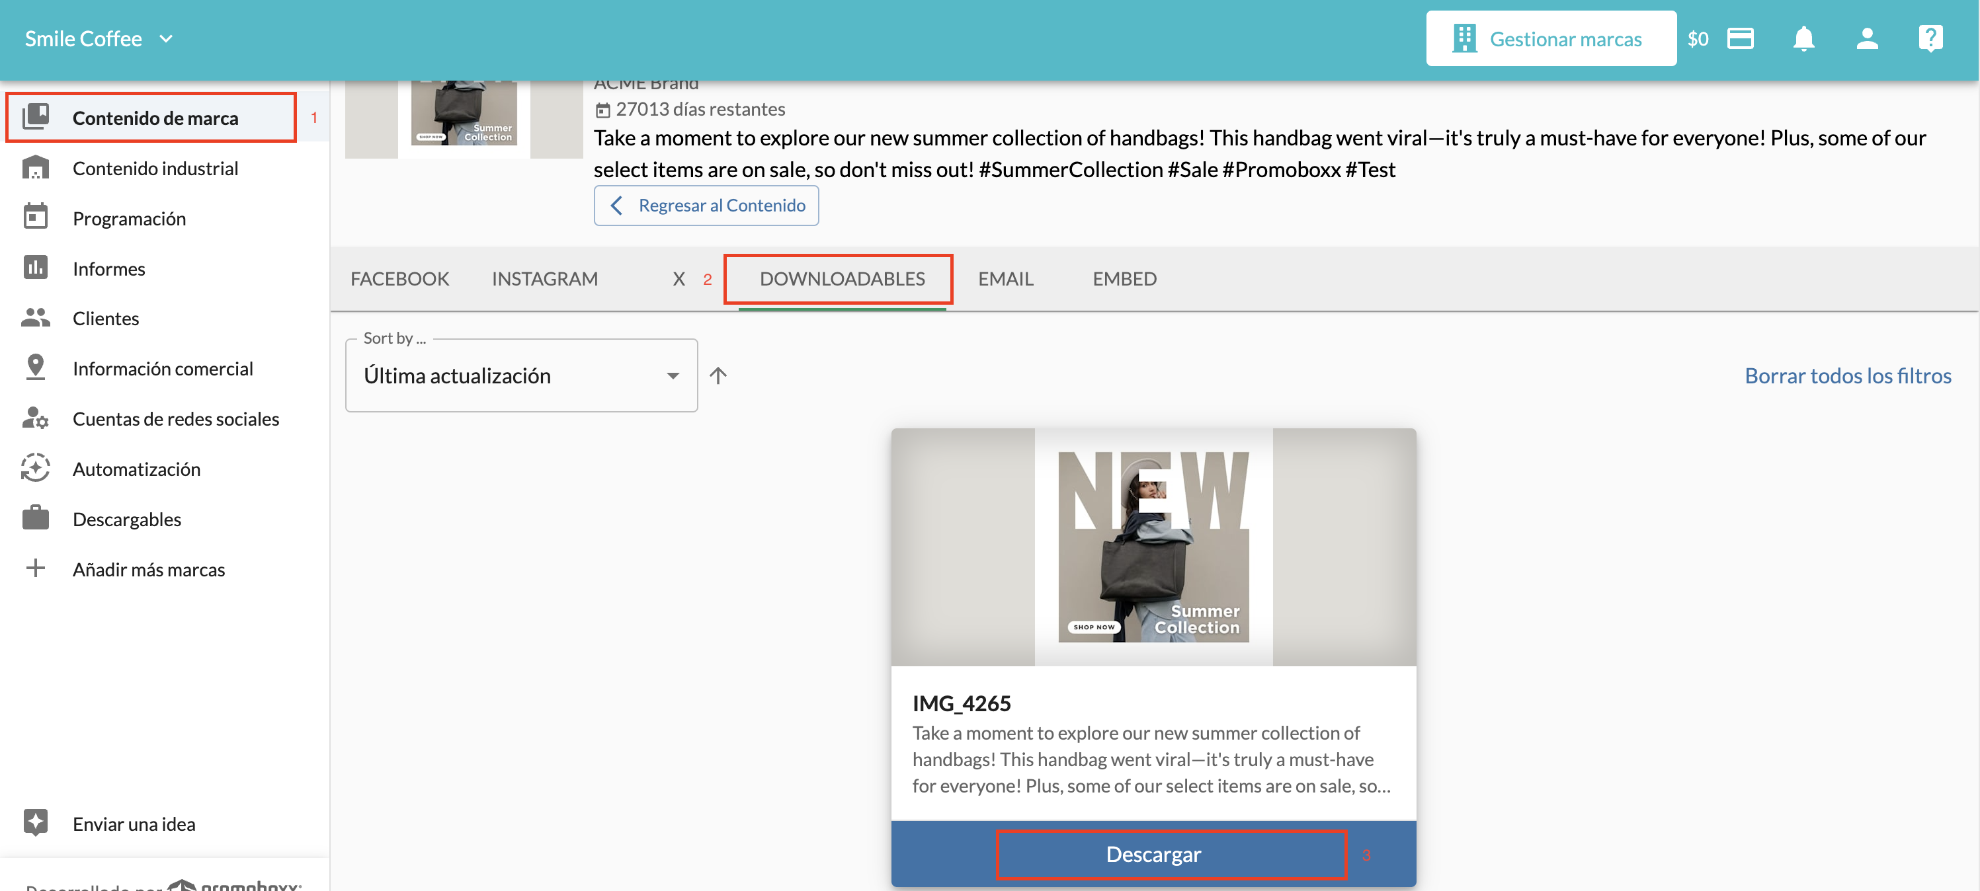This screenshot has width=1980, height=891.
Task: Open the Última actualización sort dropdown
Action: 521,375
